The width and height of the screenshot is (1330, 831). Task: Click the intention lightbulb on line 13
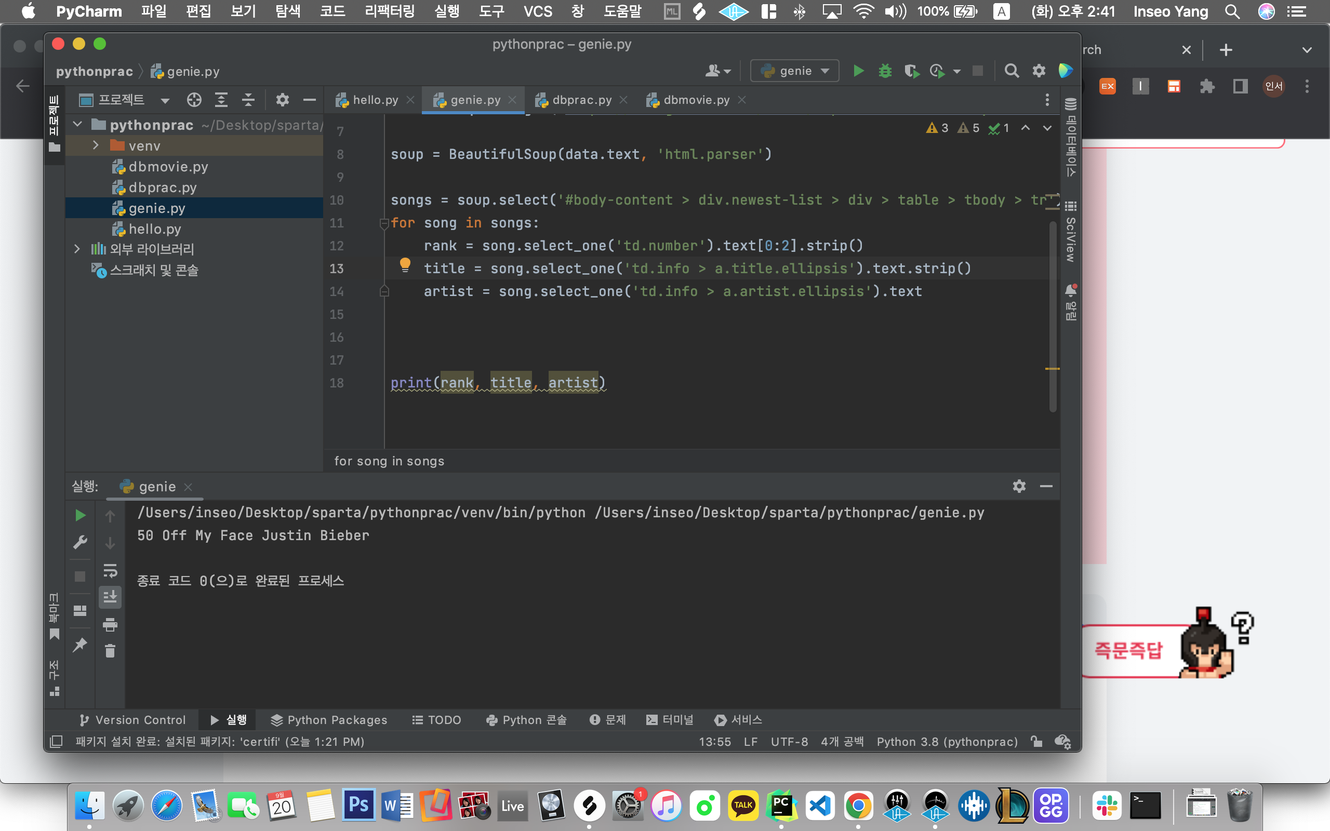[405, 265]
